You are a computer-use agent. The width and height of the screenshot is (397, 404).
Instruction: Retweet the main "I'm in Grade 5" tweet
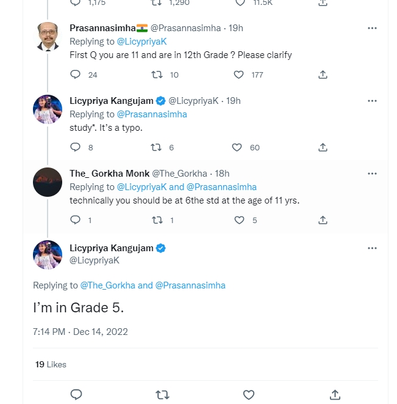pos(162,394)
